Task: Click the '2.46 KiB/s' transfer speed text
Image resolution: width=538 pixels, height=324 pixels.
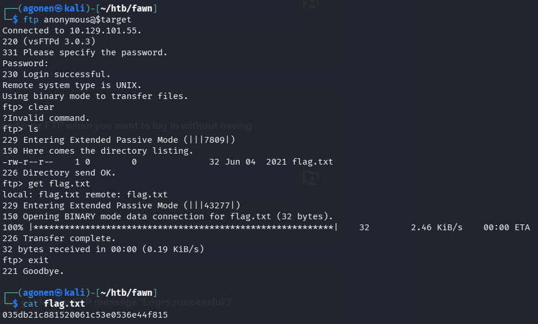Action: pyautogui.click(x=436, y=227)
